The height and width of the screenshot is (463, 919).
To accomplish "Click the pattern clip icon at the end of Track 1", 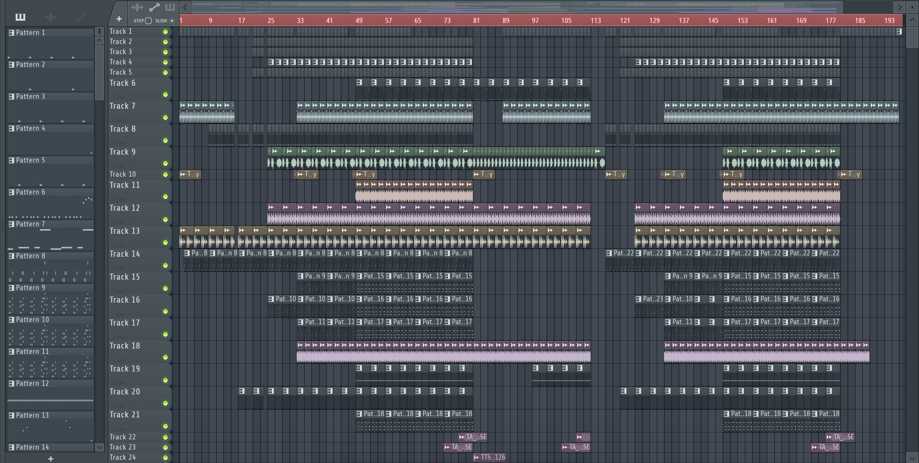I will coord(899,31).
